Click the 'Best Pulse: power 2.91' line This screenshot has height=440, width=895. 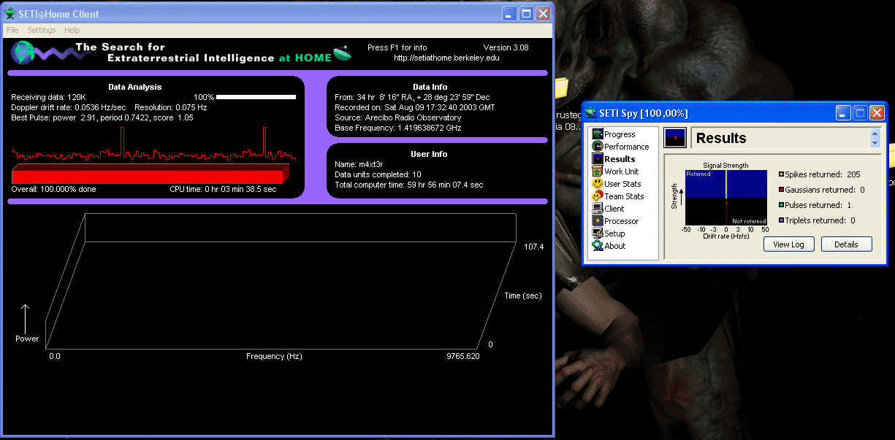point(102,117)
